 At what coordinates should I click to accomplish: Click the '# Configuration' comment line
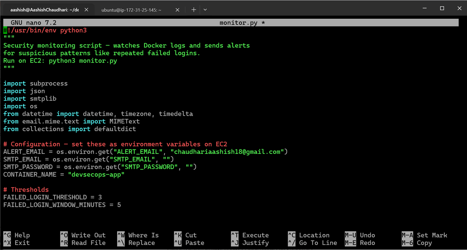(115, 144)
